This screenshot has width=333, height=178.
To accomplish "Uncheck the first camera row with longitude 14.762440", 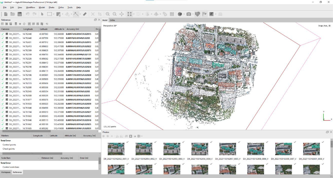I will (2, 34).
